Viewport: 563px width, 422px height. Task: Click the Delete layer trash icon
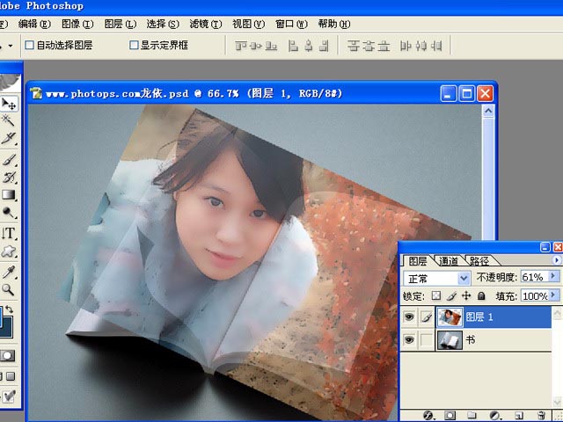click(x=541, y=414)
